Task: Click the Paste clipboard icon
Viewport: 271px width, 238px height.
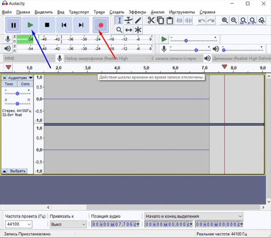Action: click(x=170, y=20)
